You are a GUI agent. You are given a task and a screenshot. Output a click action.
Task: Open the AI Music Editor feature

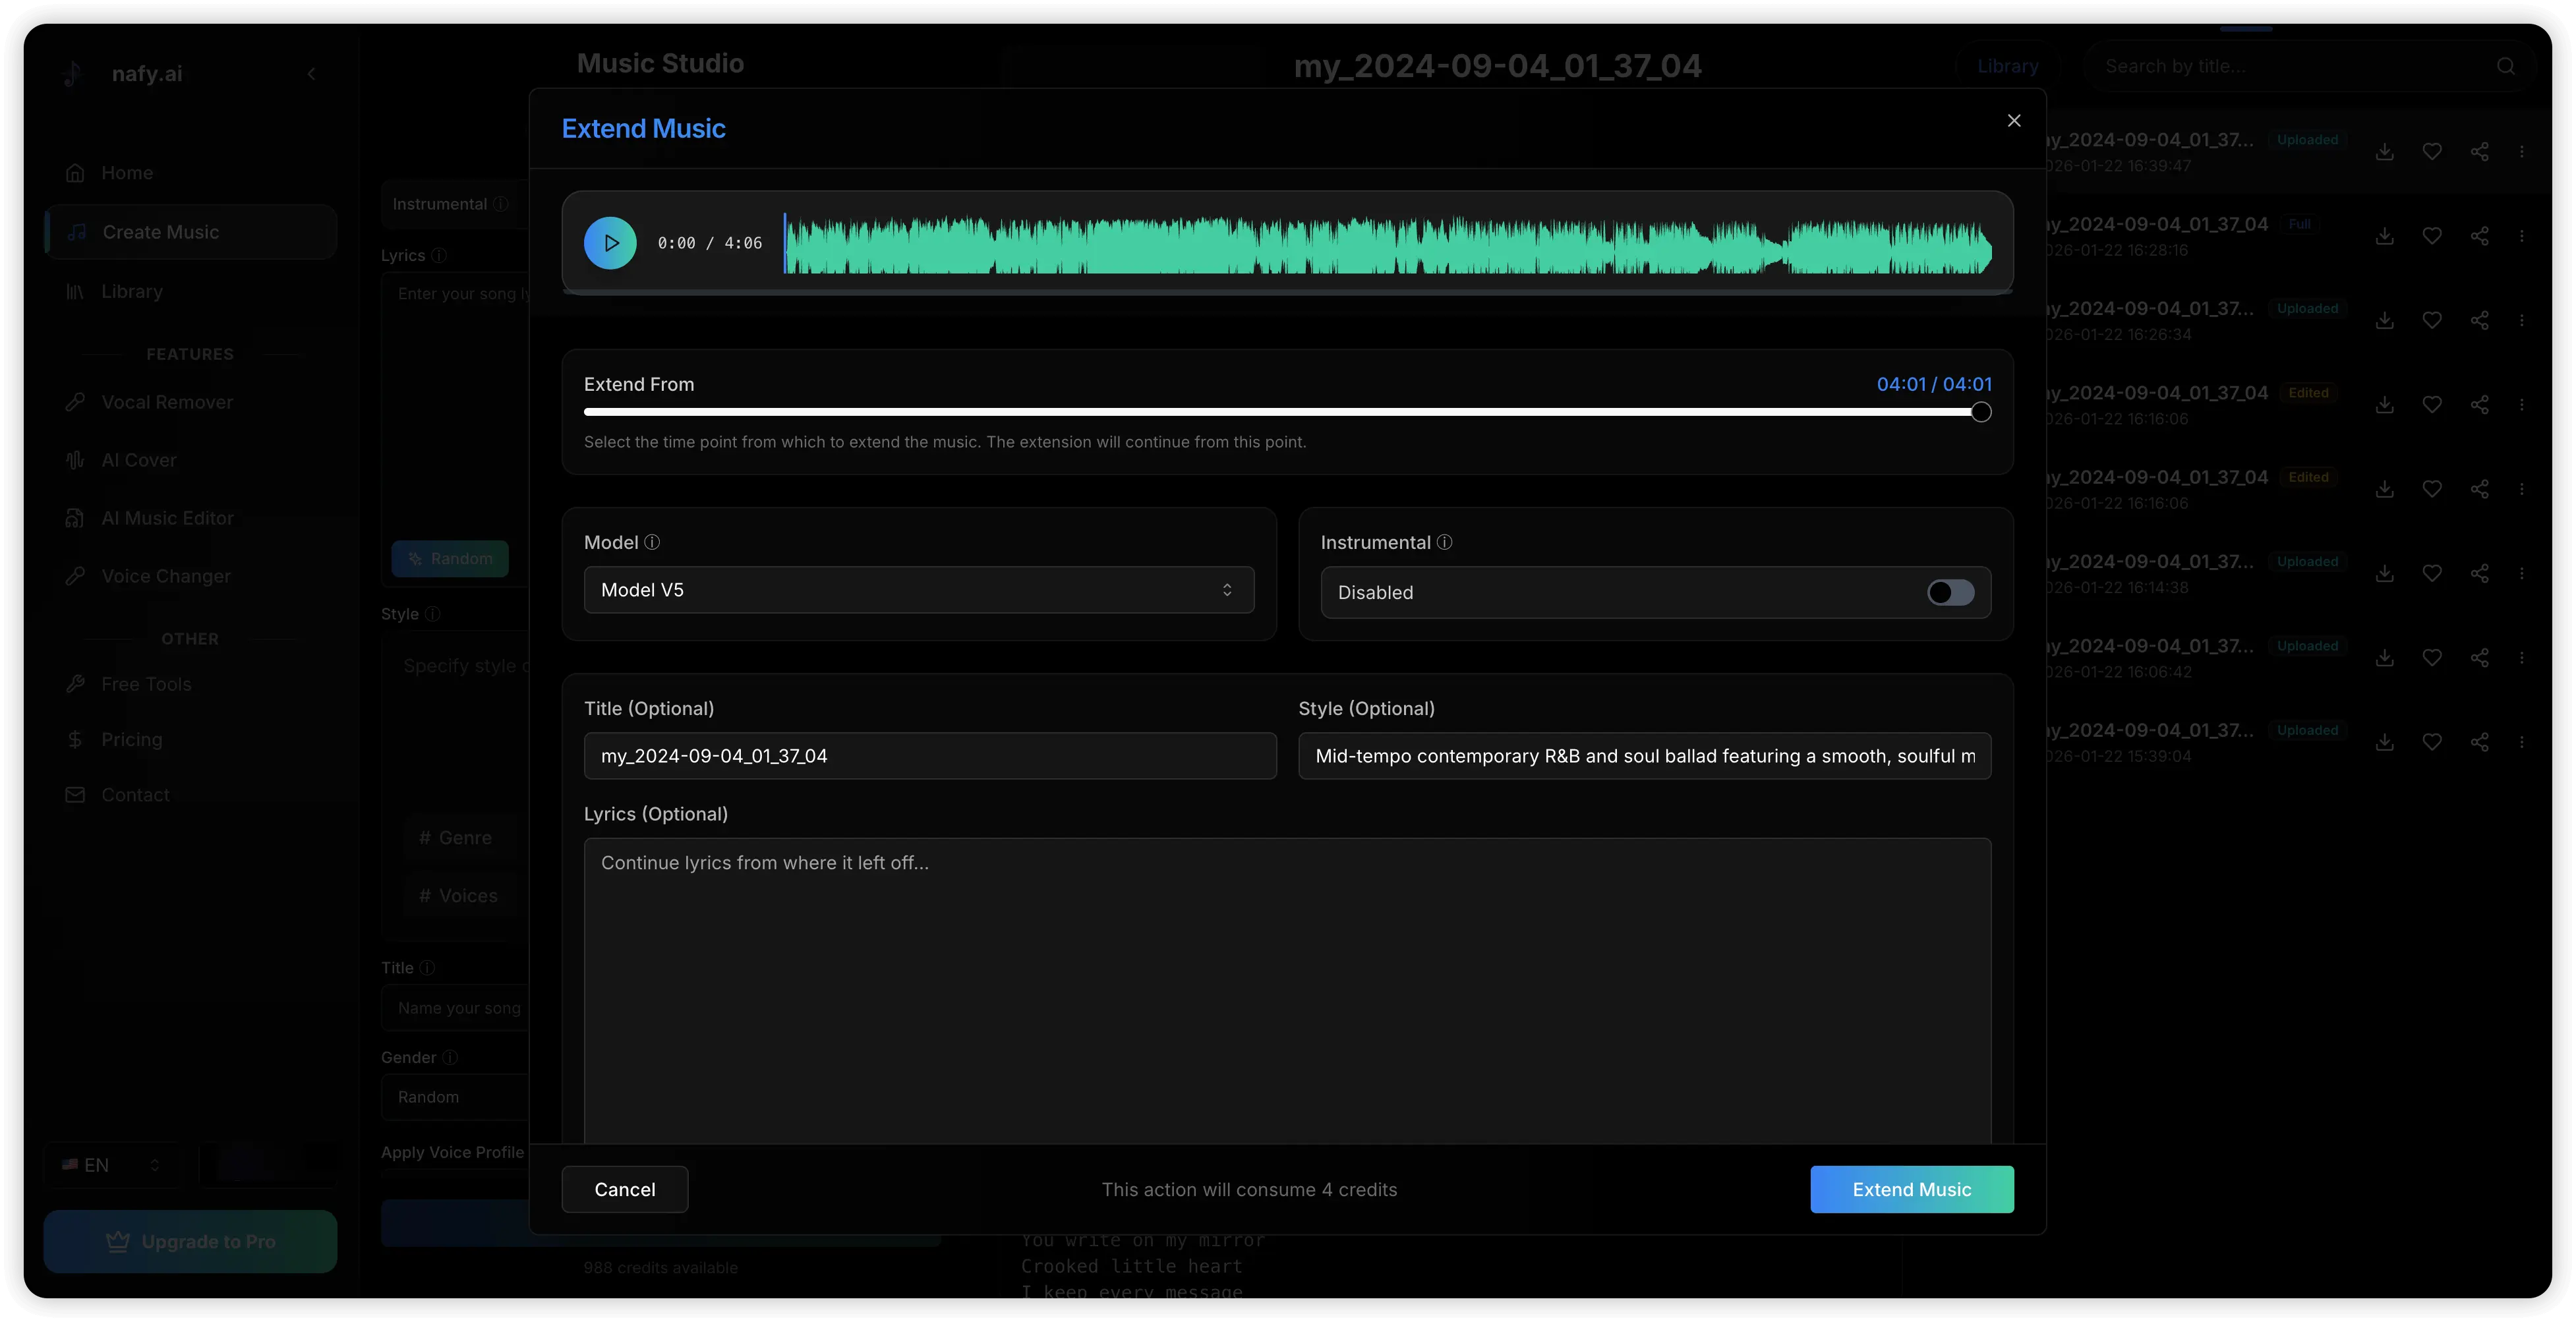[x=190, y=518]
